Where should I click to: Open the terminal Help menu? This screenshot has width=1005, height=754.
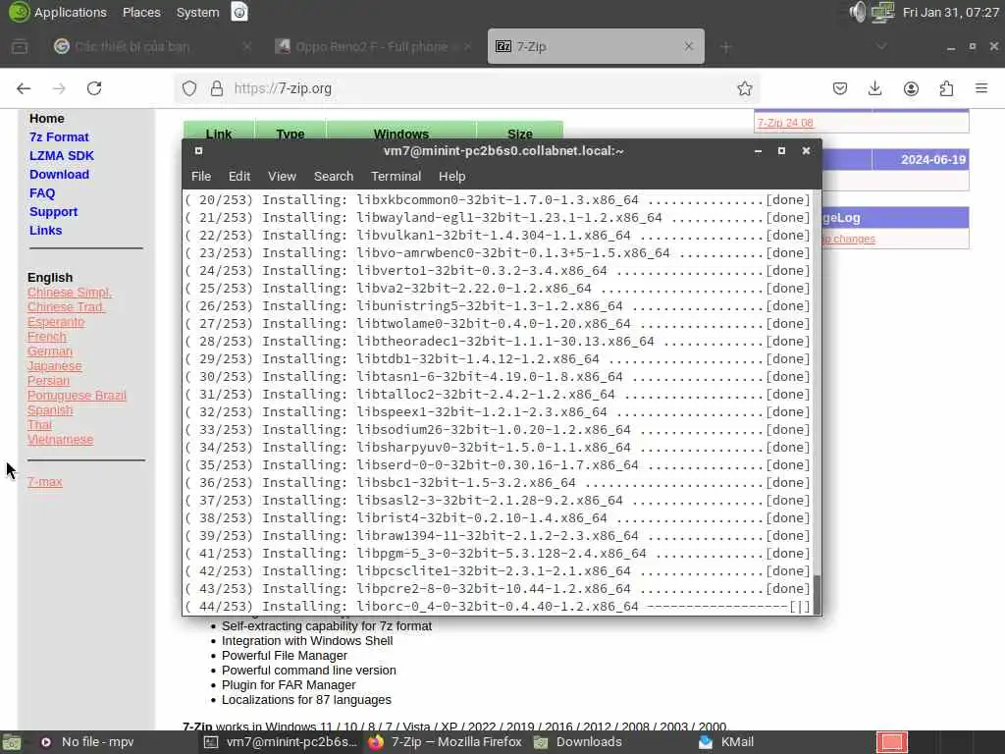tap(451, 177)
